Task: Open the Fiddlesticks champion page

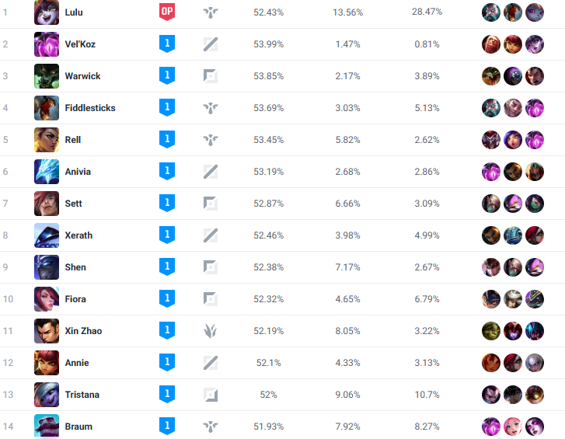Action: pyautogui.click(x=90, y=108)
